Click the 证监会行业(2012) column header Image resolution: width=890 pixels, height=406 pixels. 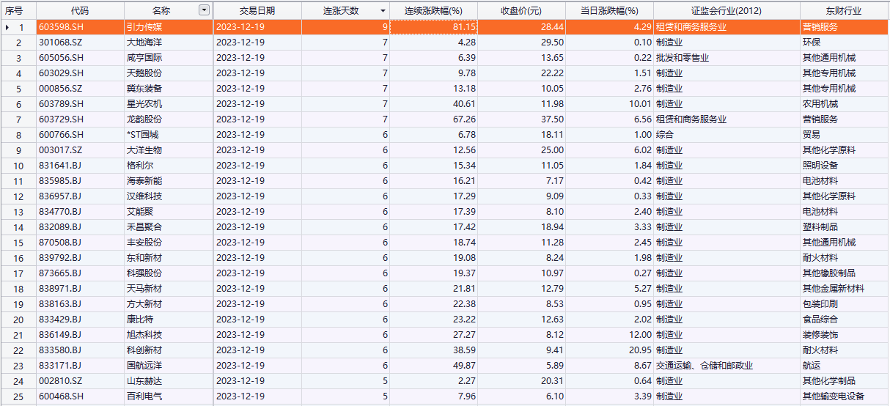click(727, 11)
